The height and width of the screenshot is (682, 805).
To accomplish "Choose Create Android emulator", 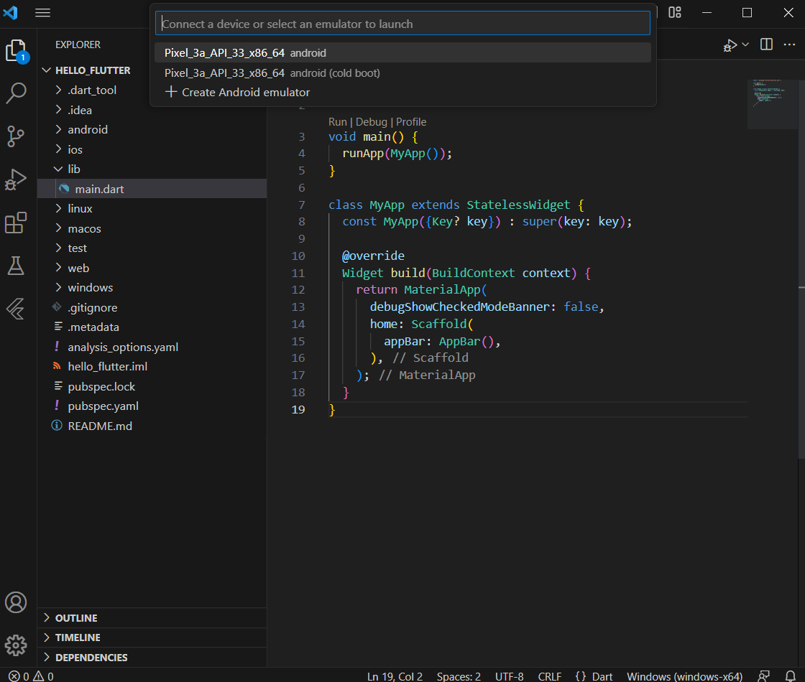I will point(402,93).
